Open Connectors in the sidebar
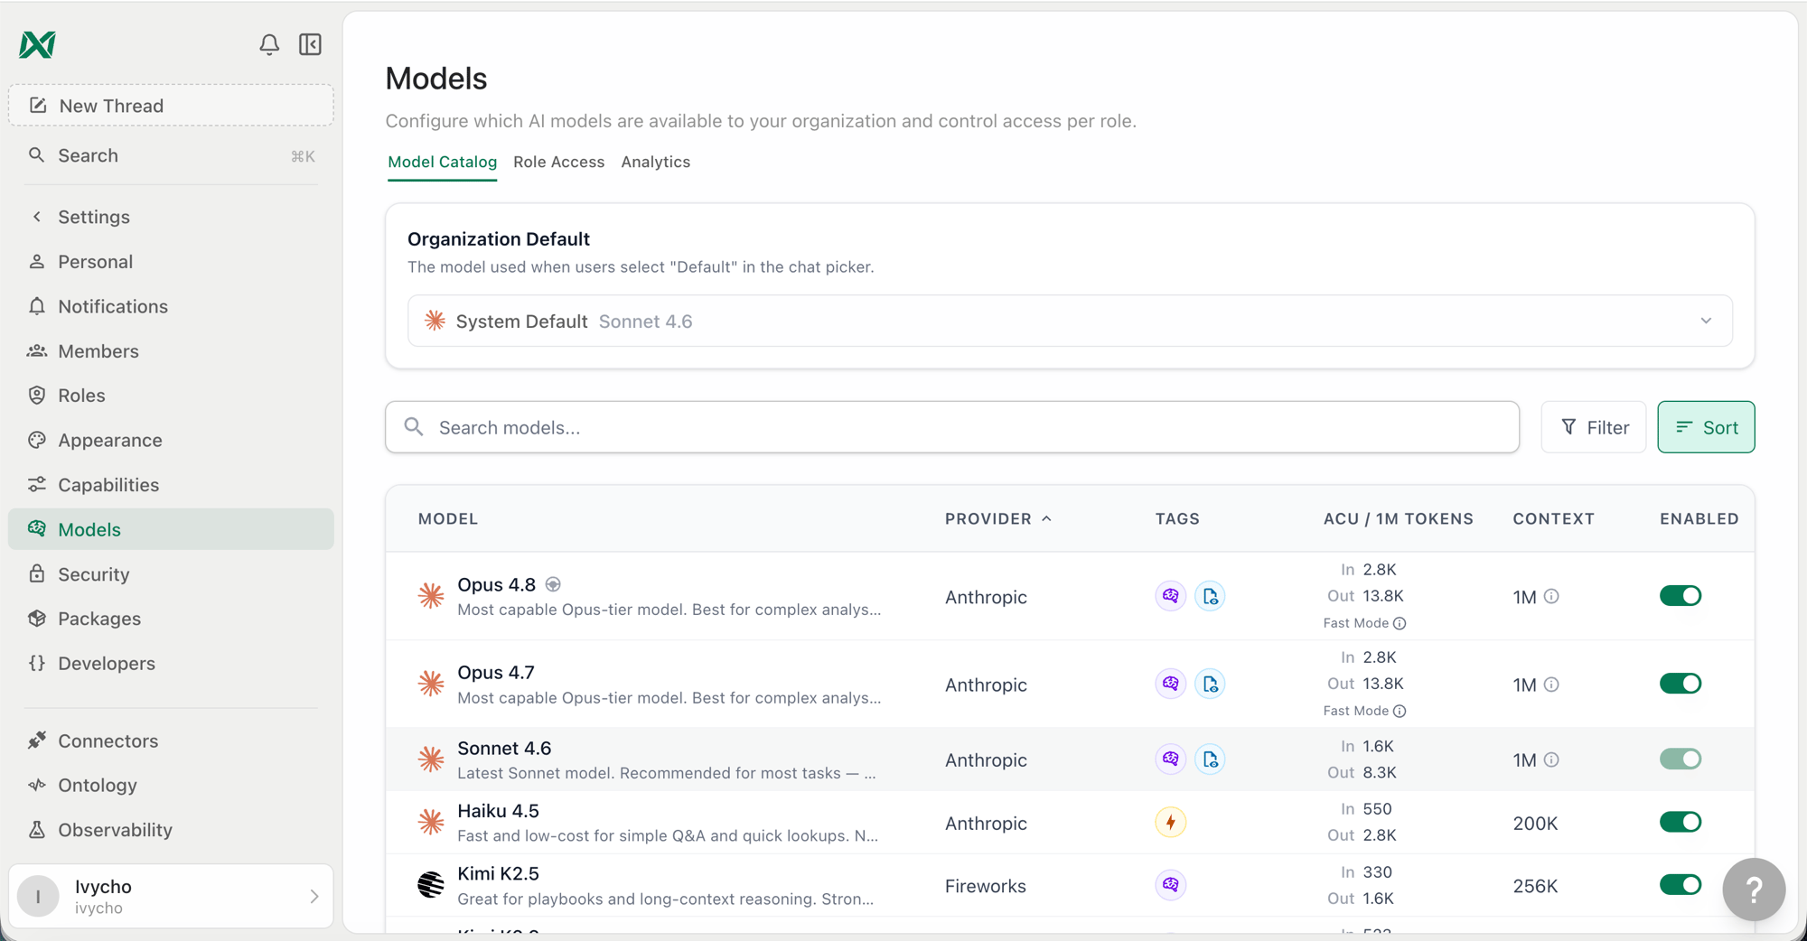The width and height of the screenshot is (1807, 941). point(108,741)
